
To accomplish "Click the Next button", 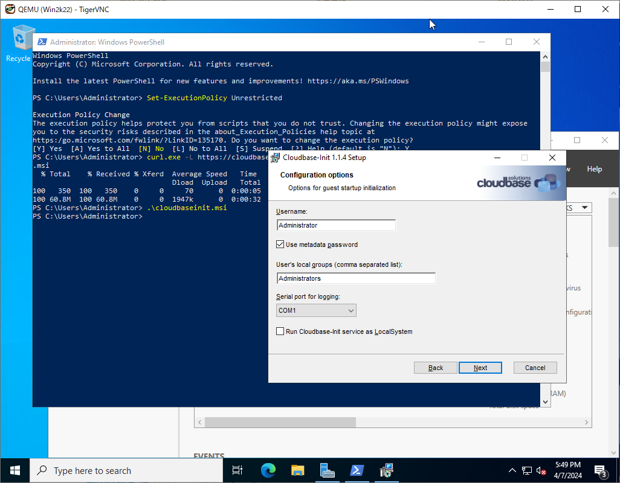I will pos(480,368).
